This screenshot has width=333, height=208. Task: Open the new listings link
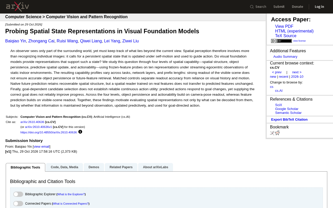click(x=273, y=77)
